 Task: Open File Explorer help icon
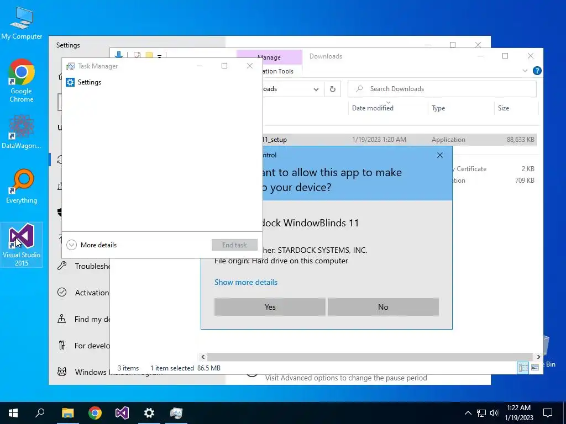point(537,71)
